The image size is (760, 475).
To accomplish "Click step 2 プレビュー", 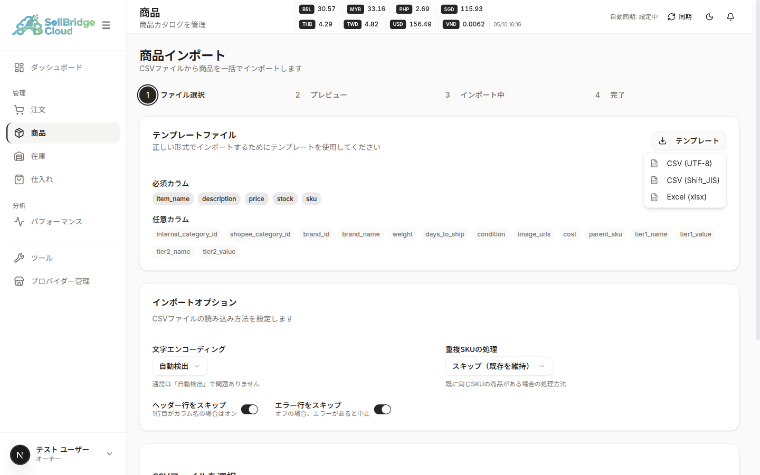I will pos(321,95).
